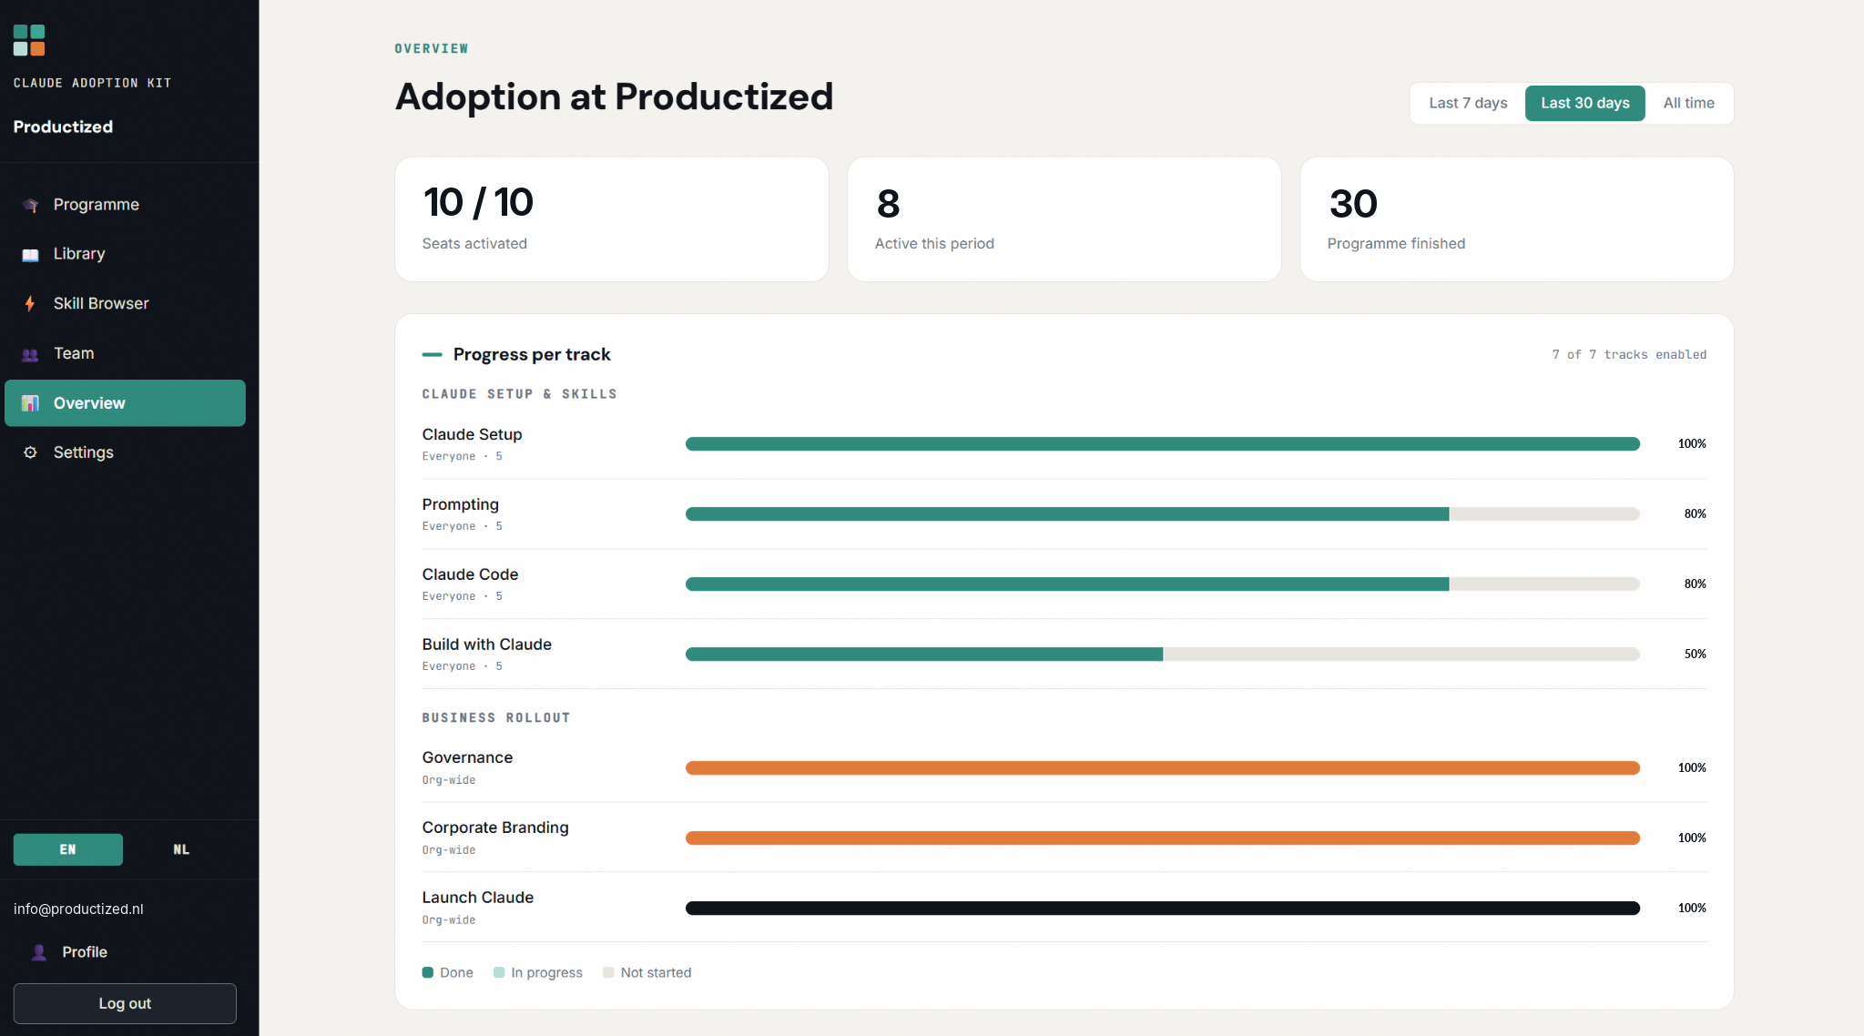Click the Active this period card
The image size is (1864, 1036).
1064,219
